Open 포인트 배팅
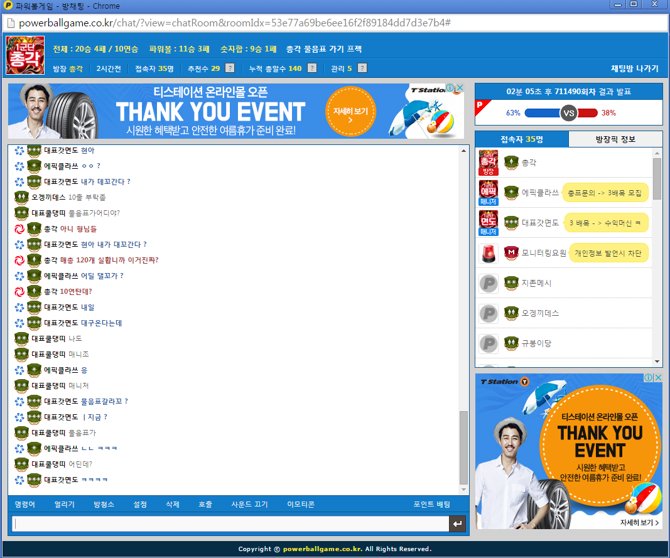The image size is (670, 558). click(431, 504)
